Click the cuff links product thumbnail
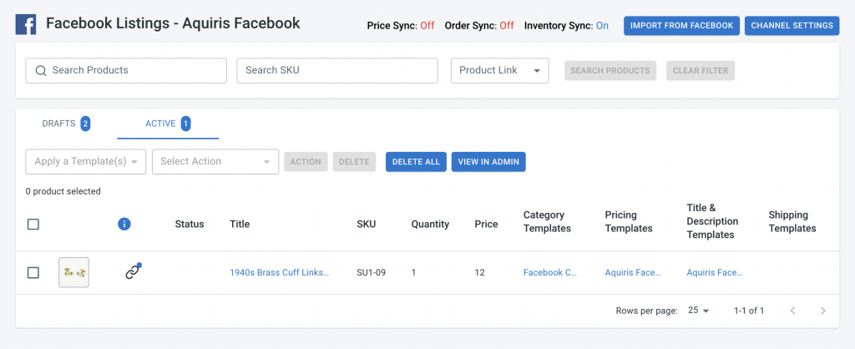This screenshot has width=855, height=349. (x=73, y=273)
